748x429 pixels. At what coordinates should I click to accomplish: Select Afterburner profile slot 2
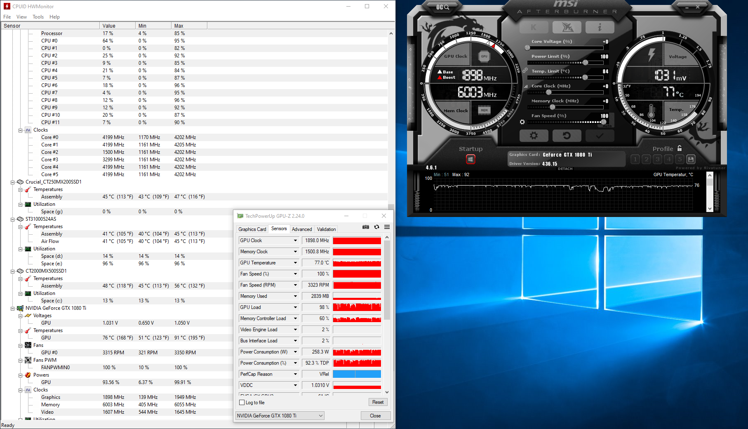click(x=647, y=159)
